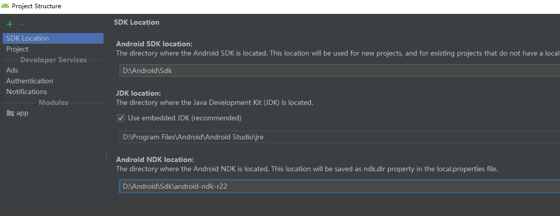Click the "Android NDK location:" label

coord(155,159)
